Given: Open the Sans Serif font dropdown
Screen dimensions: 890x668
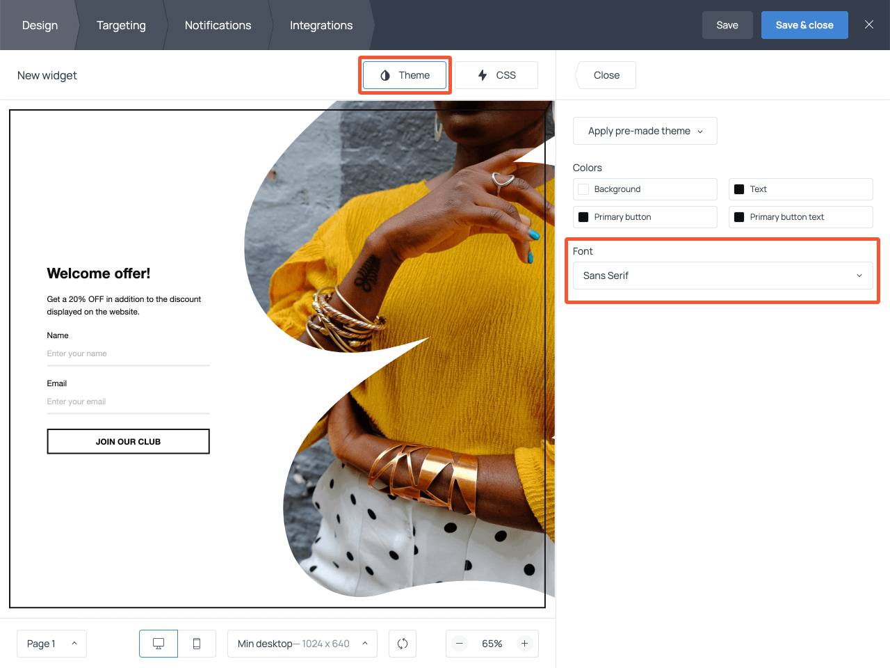Looking at the screenshot, I should pyautogui.click(x=722, y=276).
